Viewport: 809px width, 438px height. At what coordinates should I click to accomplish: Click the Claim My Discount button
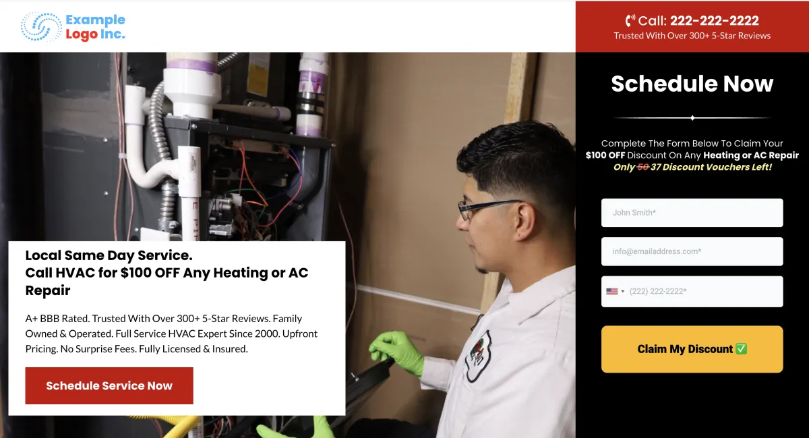(692, 349)
